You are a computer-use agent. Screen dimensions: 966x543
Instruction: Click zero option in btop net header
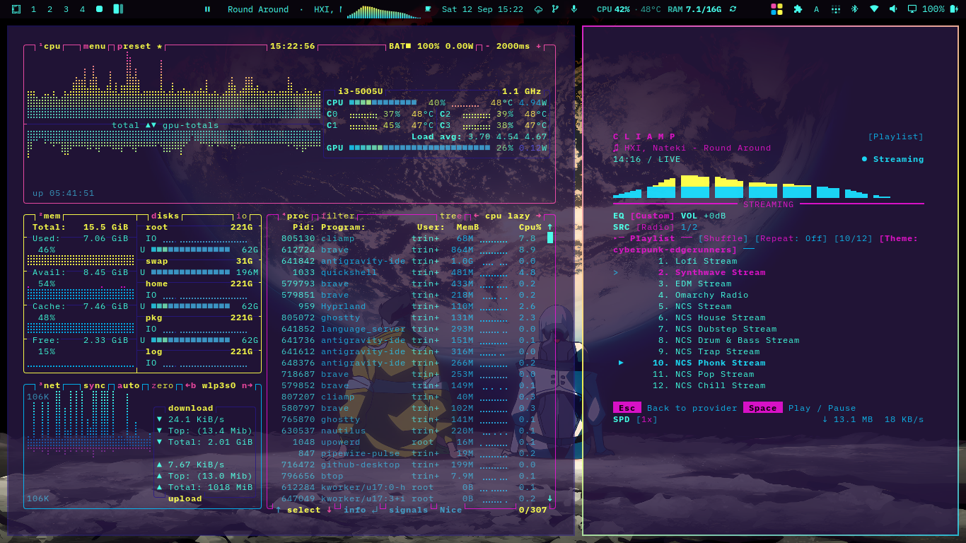(x=163, y=385)
